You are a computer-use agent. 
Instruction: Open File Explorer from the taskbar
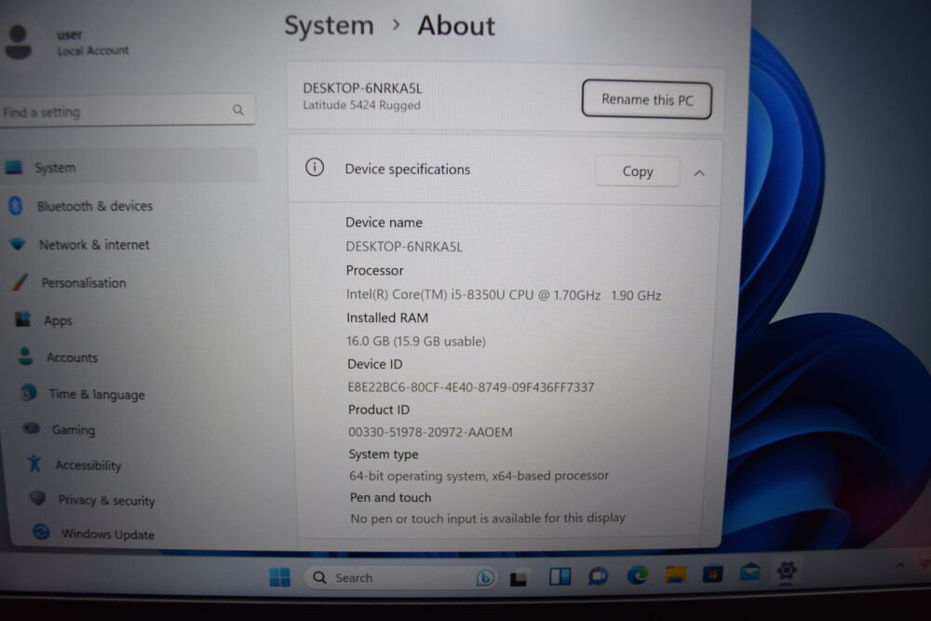tap(675, 574)
